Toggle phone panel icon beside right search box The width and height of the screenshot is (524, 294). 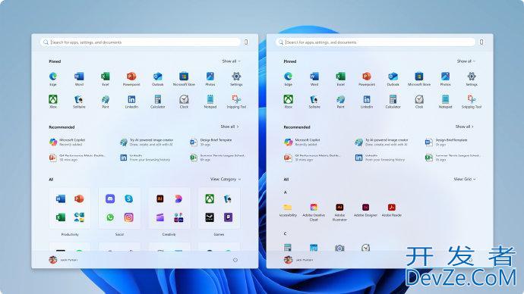[x=481, y=42]
